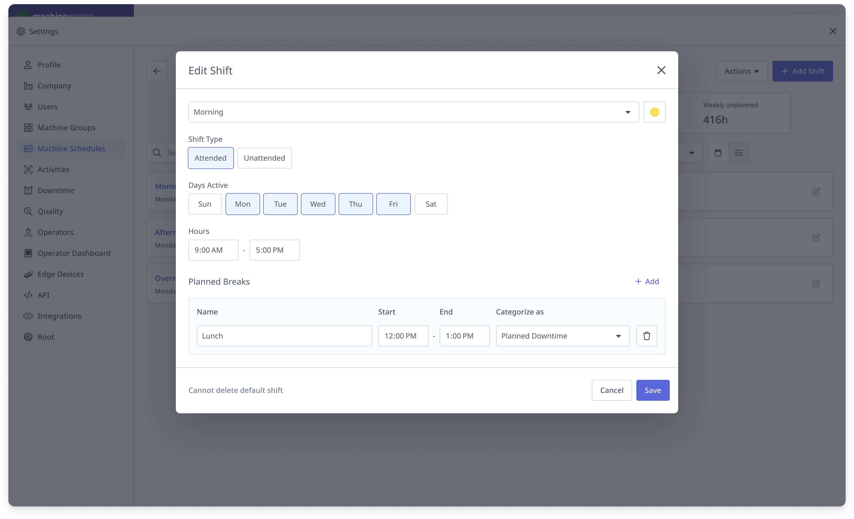
Task: Click the Operator Dashboard icon in sidebar
Action: coord(28,253)
